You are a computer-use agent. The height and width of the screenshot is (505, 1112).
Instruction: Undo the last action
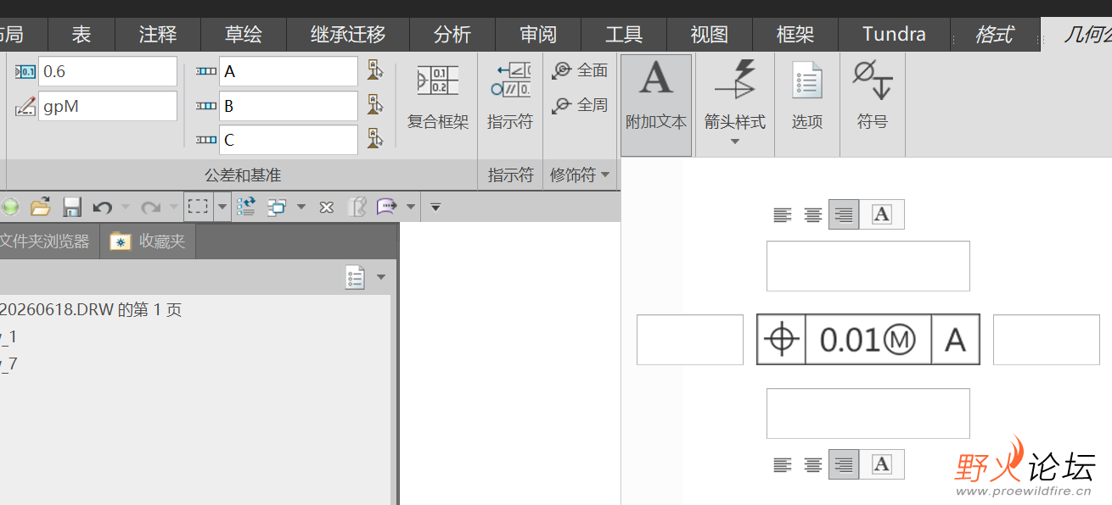pos(103,207)
